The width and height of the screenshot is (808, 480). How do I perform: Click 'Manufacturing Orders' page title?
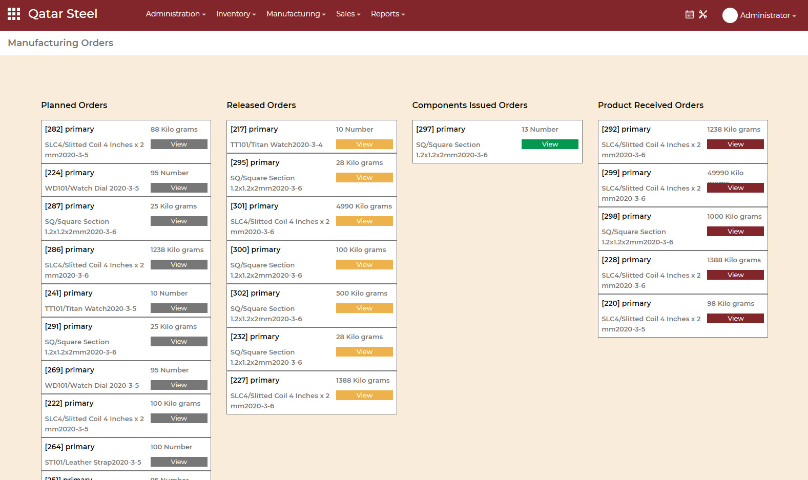click(x=60, y=43)
